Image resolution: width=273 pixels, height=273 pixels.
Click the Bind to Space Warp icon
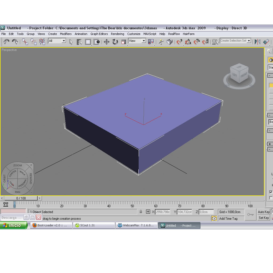click(x=42, y=42)
